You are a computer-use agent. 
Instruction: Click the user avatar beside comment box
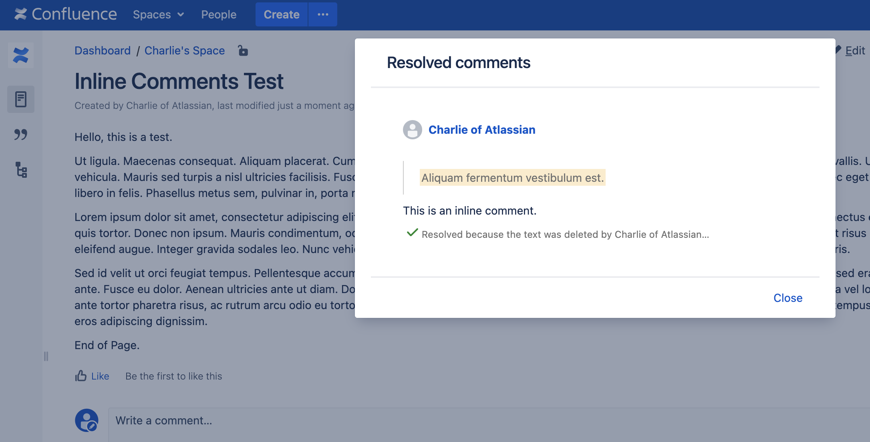(x=87, y=420)
